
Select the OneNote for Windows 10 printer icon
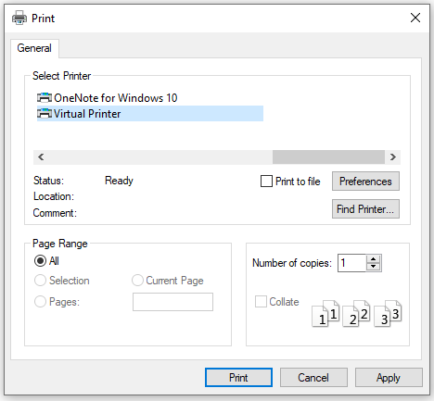click(45, 98)
